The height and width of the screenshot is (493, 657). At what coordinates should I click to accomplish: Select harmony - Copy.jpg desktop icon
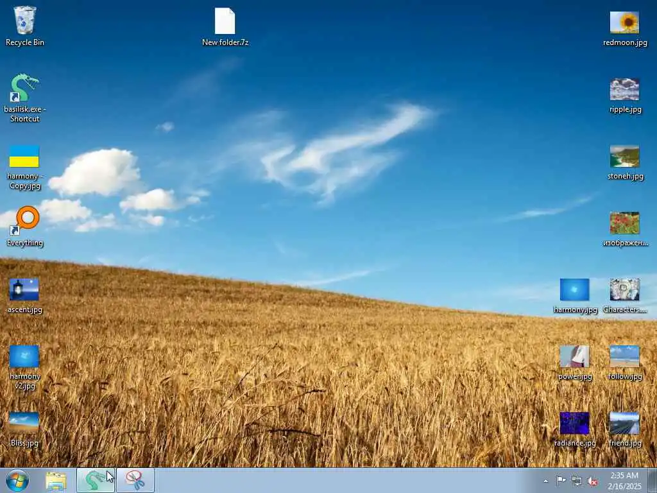click(x=25, y=167)
